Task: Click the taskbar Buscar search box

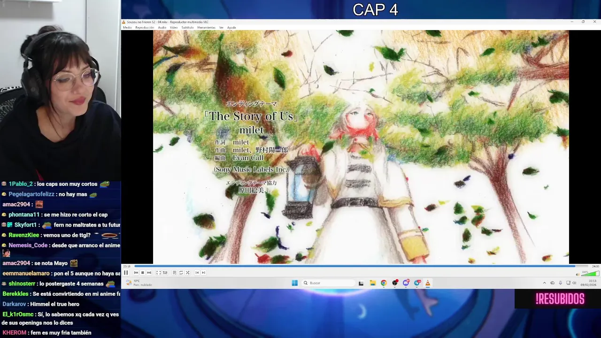Action: click(328, 283)
